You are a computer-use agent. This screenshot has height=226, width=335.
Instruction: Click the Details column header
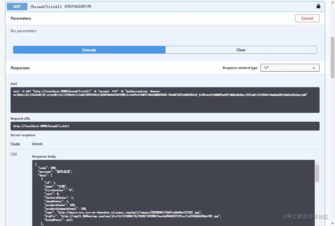coord(37,144)
